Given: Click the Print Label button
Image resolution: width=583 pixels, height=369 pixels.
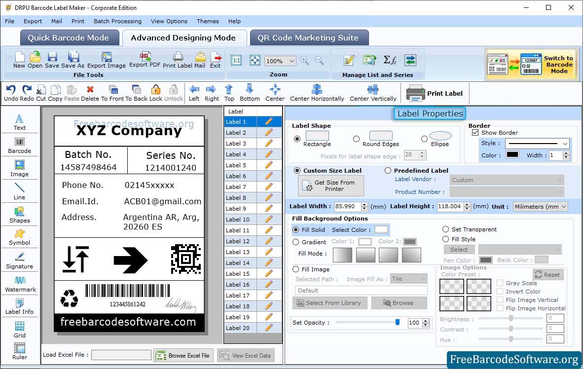Looking at the screenshot, I should tap(435, 93).
